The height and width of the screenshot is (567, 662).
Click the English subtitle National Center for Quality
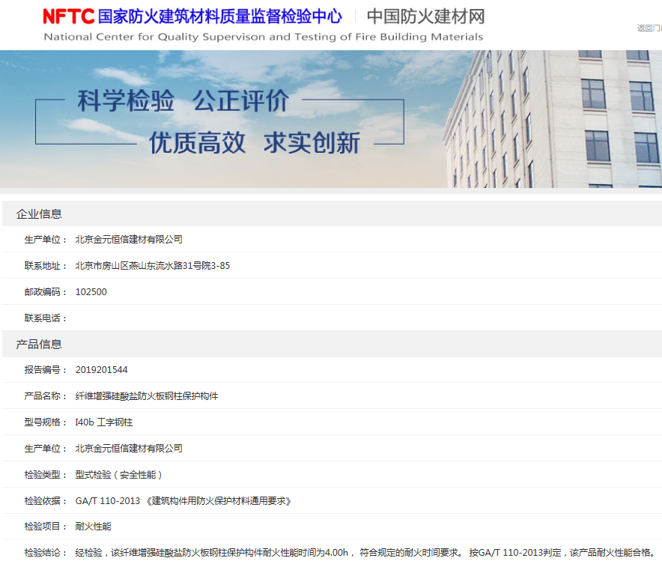[263, 37]
